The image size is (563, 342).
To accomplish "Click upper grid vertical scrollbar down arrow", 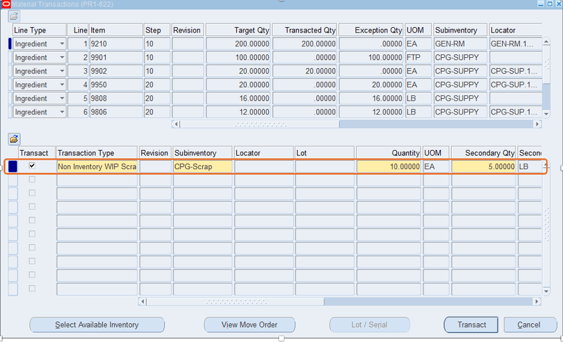I will [546, 114].
